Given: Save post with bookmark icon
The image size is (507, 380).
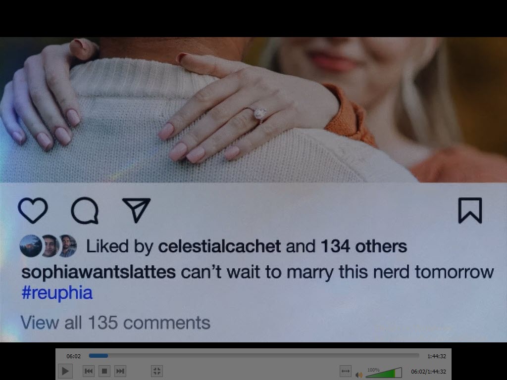Looking at the screenshot, I should 470,210.
